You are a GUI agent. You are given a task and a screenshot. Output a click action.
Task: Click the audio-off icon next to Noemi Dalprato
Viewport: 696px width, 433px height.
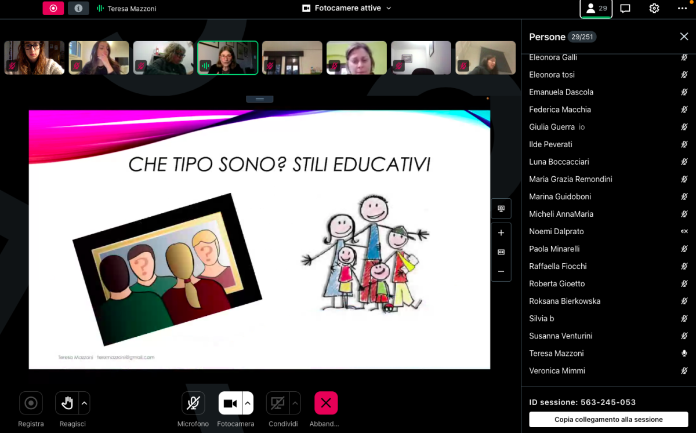click(684, 231)
